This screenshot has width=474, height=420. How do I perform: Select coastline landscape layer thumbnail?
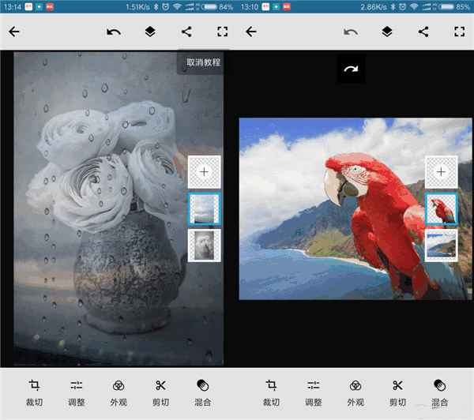pyautogui.click(x=442, y=246)
